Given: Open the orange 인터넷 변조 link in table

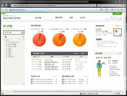Looking at the screenshot, I should pyautogui.click(x=48, y=60).
